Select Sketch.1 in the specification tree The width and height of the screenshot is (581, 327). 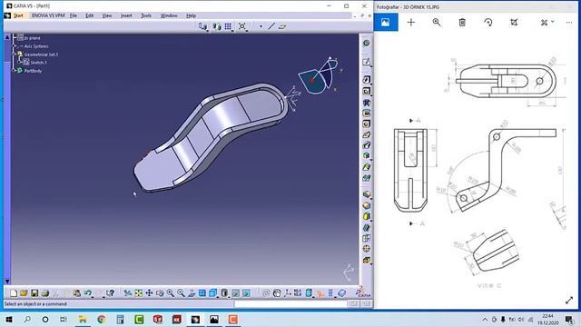(38, 63)
